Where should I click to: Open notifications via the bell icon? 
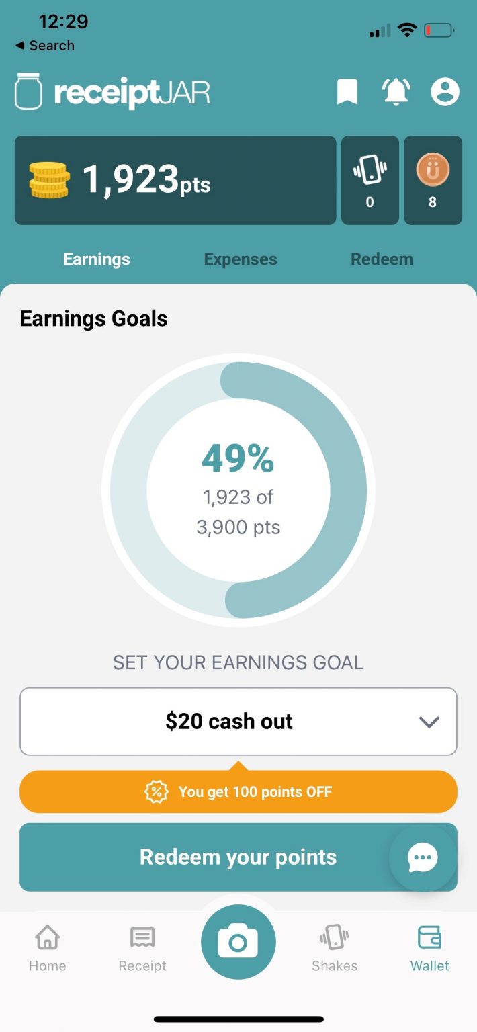(396, 92)
